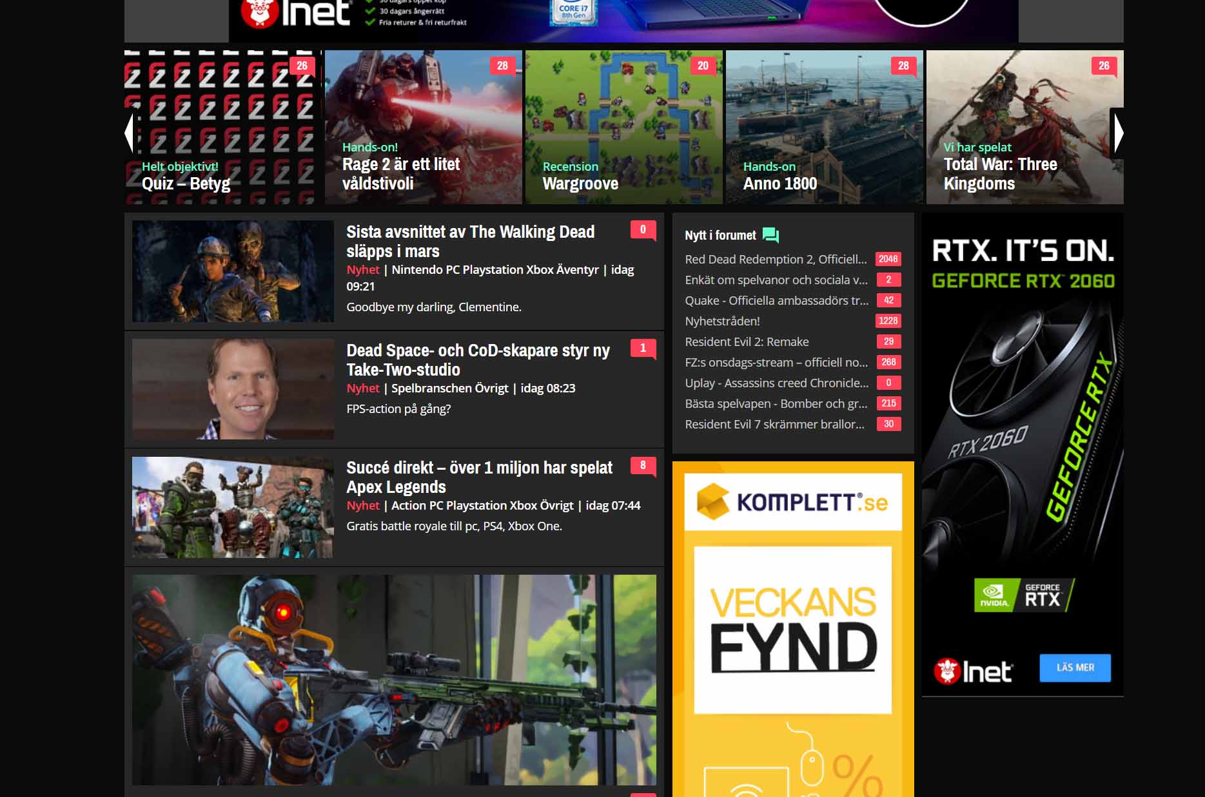Click the 2046 reply count badge
This screenshot has width=1205, height=797.
888,259
